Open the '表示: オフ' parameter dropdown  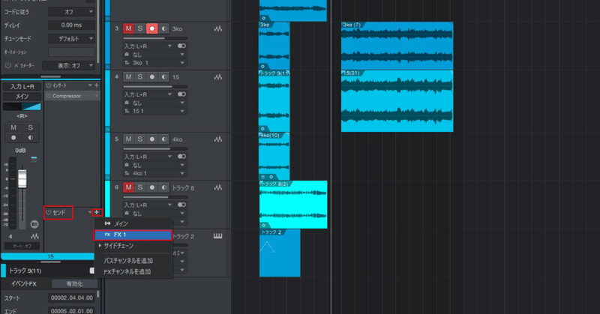pos(71,65)
